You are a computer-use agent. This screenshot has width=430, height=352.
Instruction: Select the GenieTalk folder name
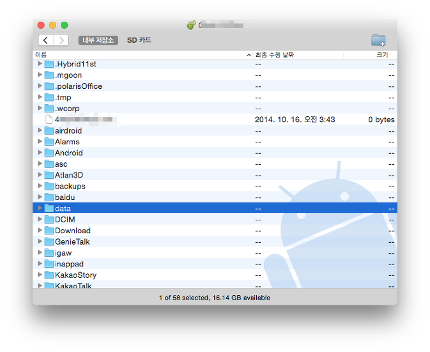[72, 241]
